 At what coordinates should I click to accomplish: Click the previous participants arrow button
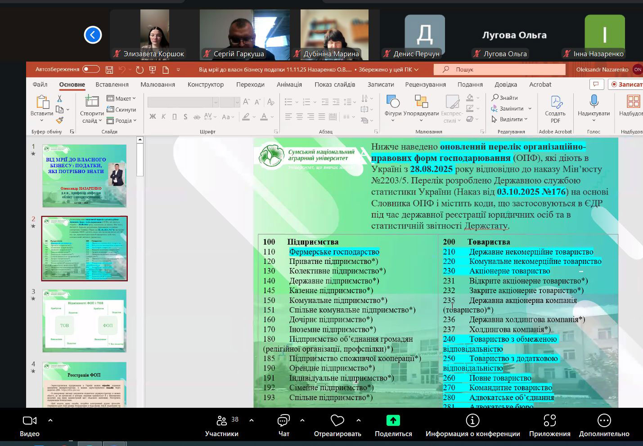coord(93,35)
